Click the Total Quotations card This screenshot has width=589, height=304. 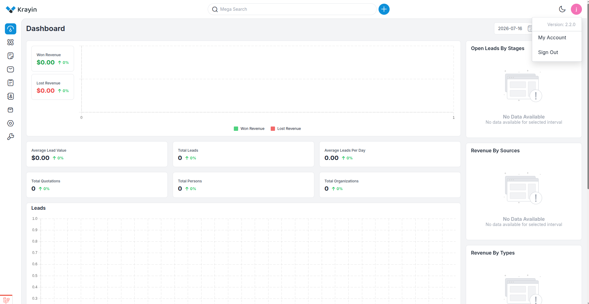tap(97, 185)
